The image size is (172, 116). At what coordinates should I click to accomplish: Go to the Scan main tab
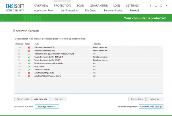point(80,5)
